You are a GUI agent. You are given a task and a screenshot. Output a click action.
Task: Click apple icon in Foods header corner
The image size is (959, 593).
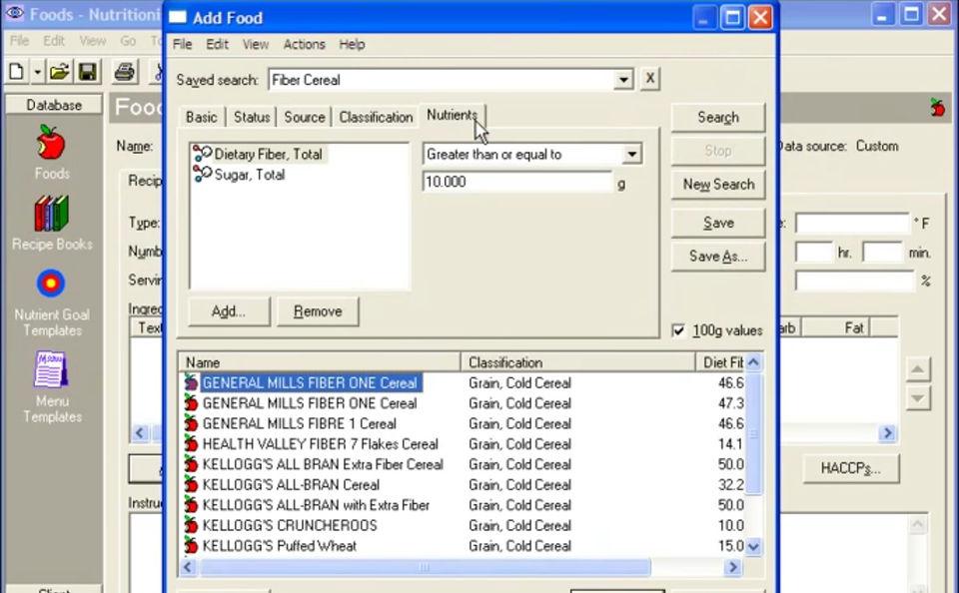938,107
